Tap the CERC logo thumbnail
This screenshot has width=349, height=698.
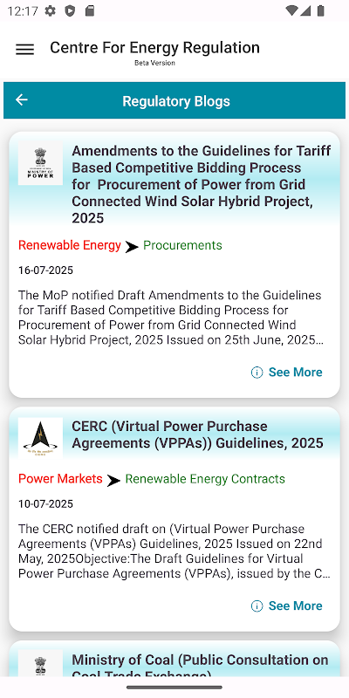tap(40, 438)
